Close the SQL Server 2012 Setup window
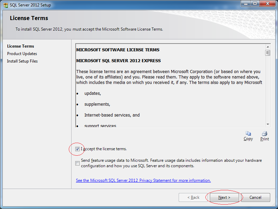This screenshot has height=209, width=278. click(x=267, y=4)
